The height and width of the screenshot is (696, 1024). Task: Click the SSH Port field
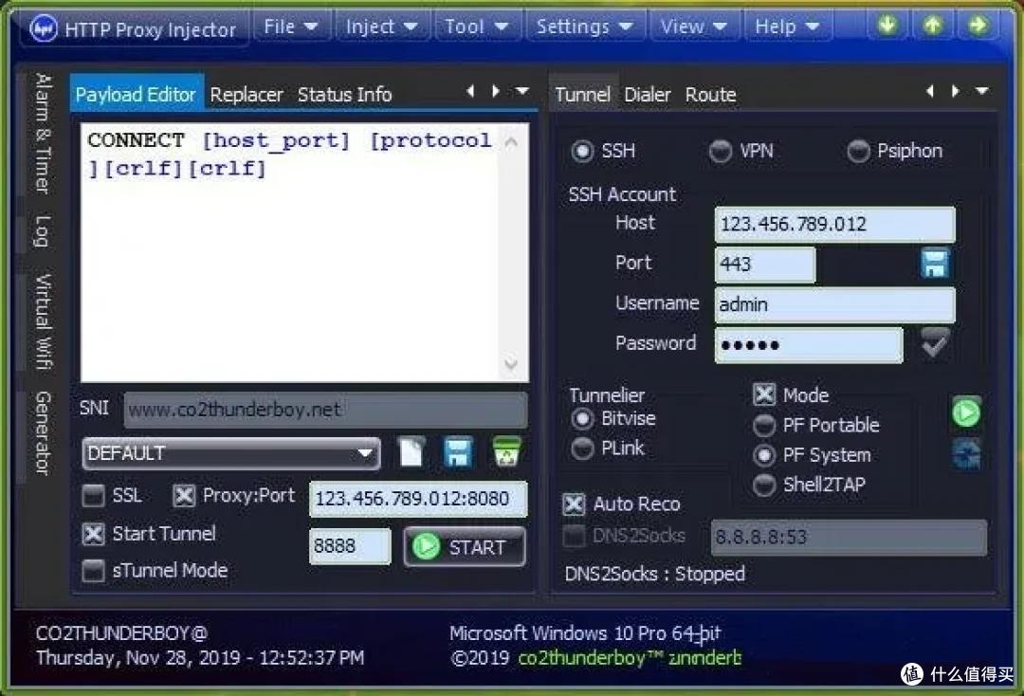point(765,264)
